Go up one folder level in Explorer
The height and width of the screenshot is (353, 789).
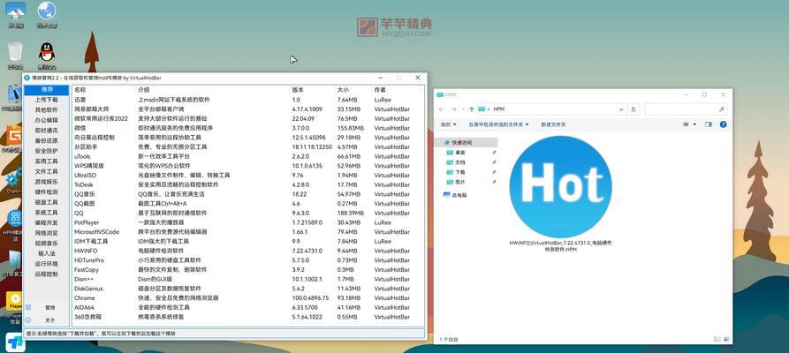click(x=471, y=109)
